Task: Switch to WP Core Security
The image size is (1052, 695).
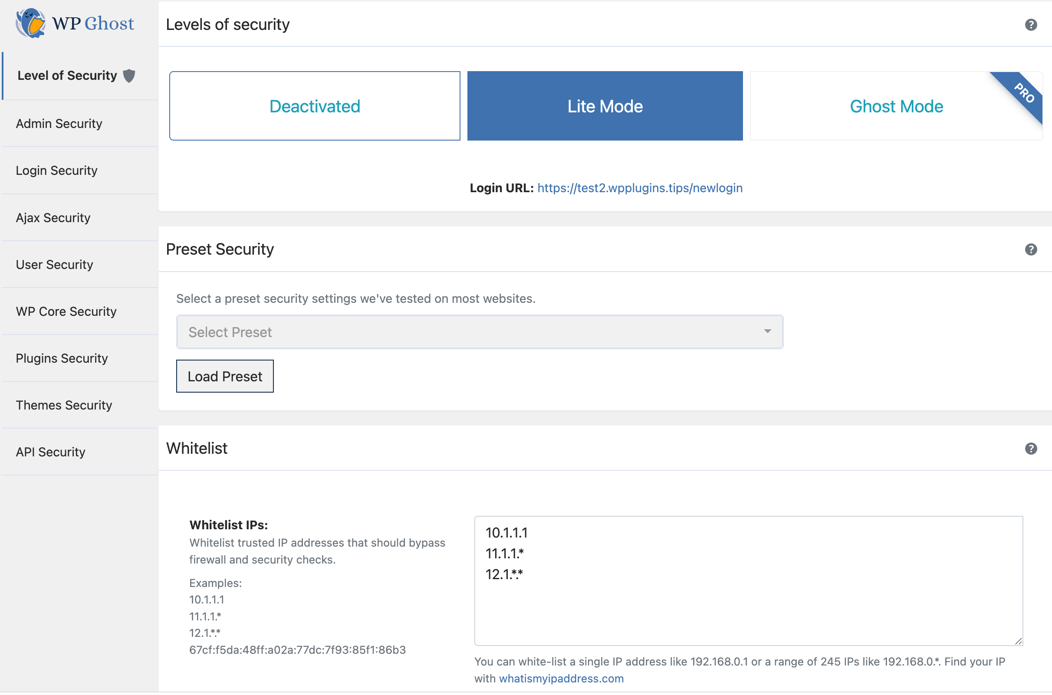Action: [x=66, y=311]
